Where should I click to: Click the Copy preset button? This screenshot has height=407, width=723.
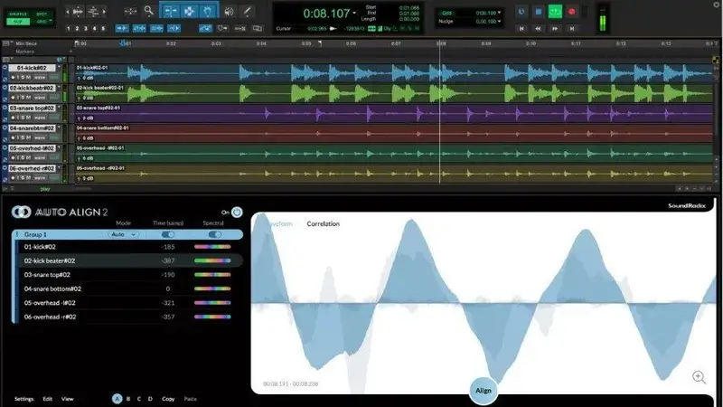point(168,399)
